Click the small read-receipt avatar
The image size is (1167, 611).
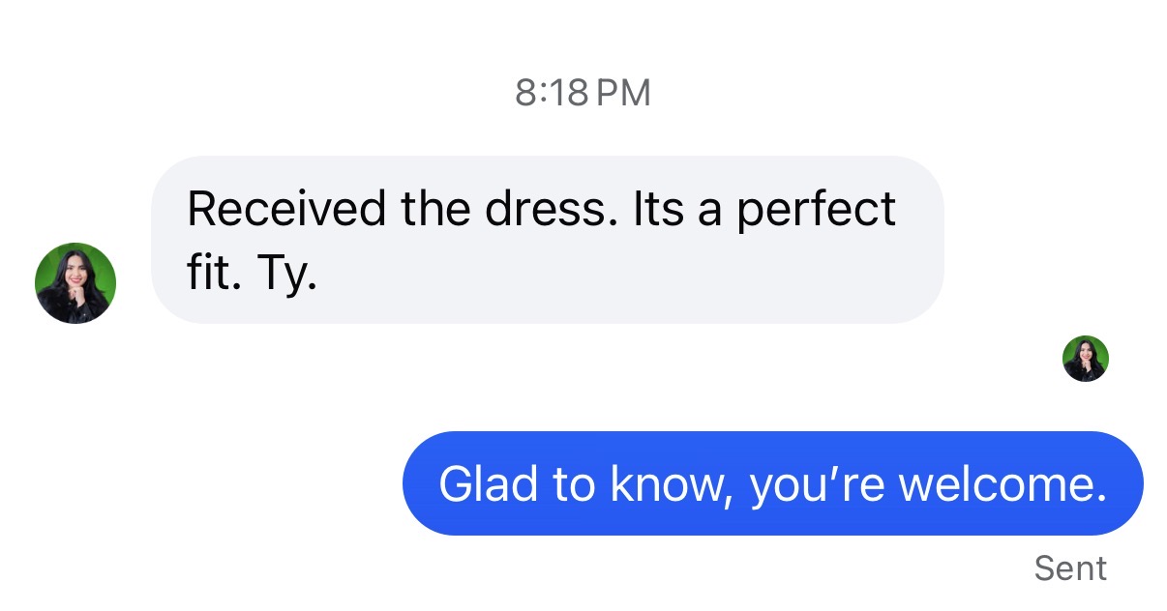(x=1085, y=359)
